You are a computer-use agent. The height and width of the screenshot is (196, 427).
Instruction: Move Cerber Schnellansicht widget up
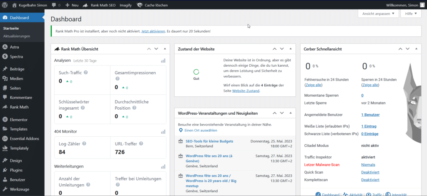pos(400,49)
